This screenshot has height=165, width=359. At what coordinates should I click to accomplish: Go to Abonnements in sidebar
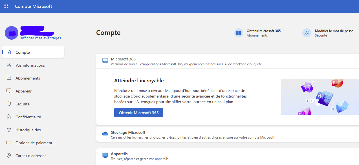click(x=28, y=78)
